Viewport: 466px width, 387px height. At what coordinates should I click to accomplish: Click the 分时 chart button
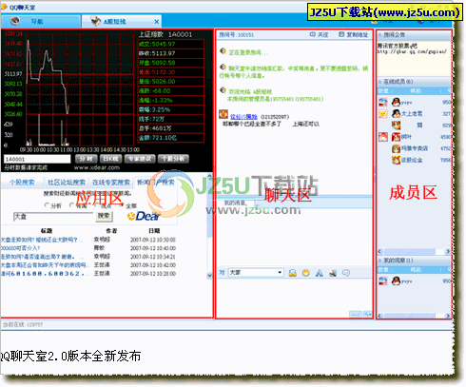pos(86,159)
